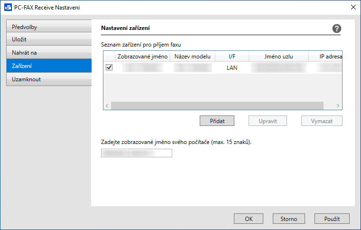Viewport: 361px width, 230px height.
Task: Click the I/F column header
Action: pyautogui.click(x=232, y=57)
